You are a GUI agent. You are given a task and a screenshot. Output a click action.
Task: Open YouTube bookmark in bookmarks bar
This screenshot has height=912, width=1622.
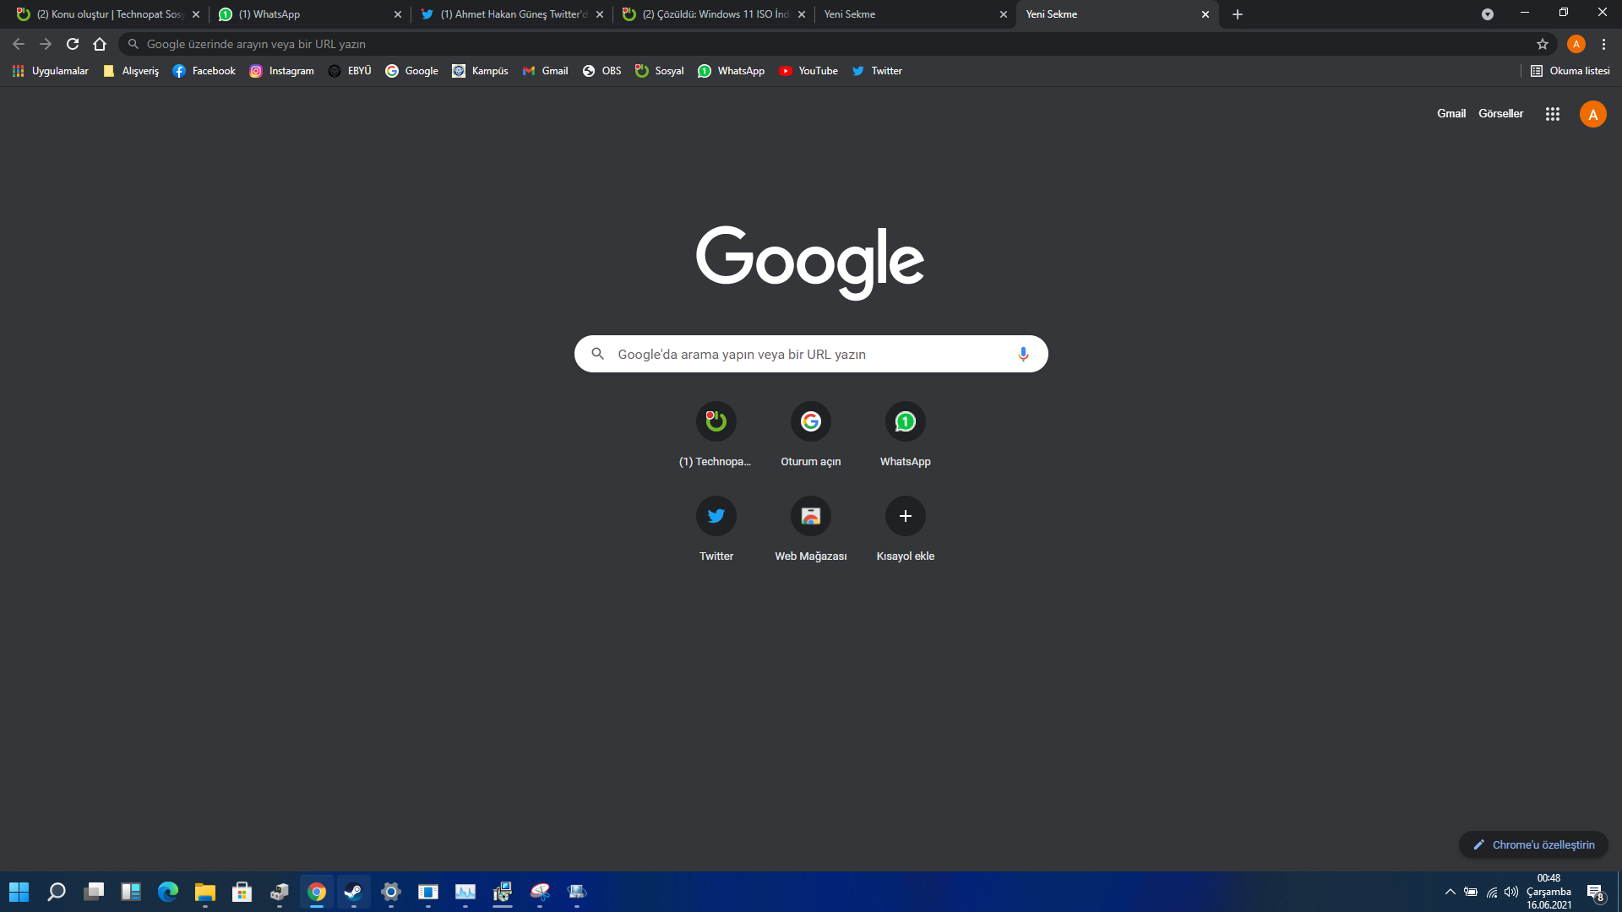(808, 71)
